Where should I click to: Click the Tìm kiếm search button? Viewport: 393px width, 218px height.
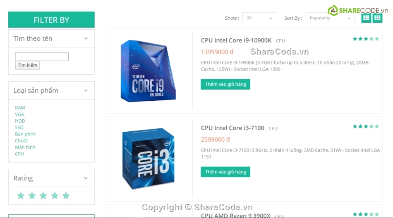(27, 65)
